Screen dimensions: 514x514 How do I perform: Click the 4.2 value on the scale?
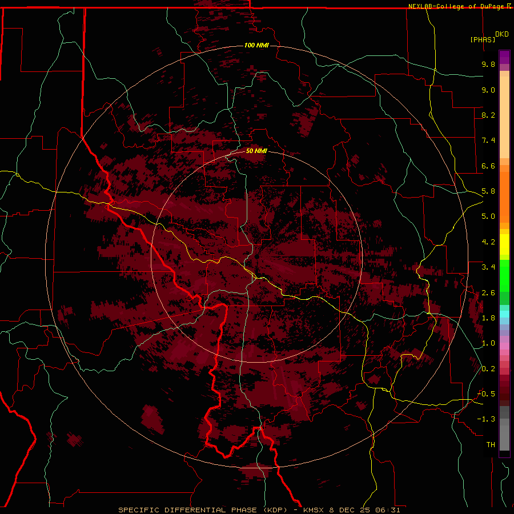(x=488, y=242)
